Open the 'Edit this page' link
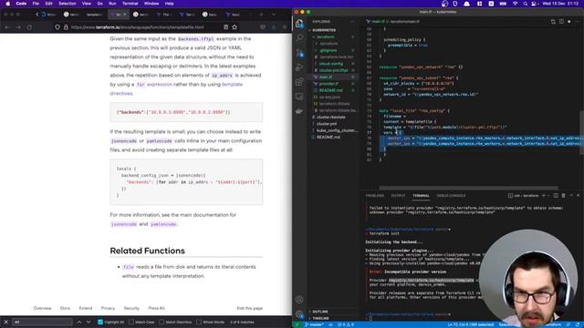Viewport: 584px width, 328px height. (249, 308)
